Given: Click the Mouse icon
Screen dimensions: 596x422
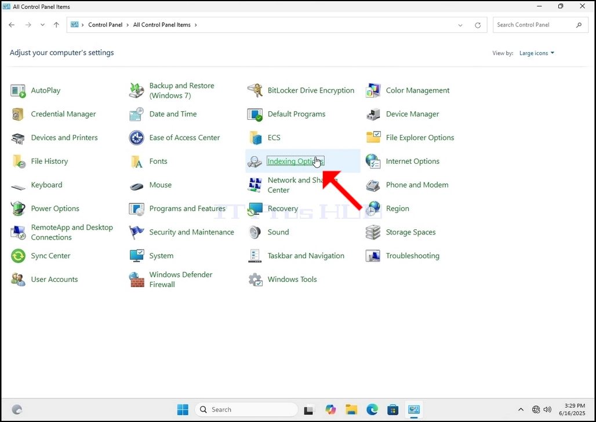Looking at the screenshot, I should pyautogui.click(x=136, y=186).
